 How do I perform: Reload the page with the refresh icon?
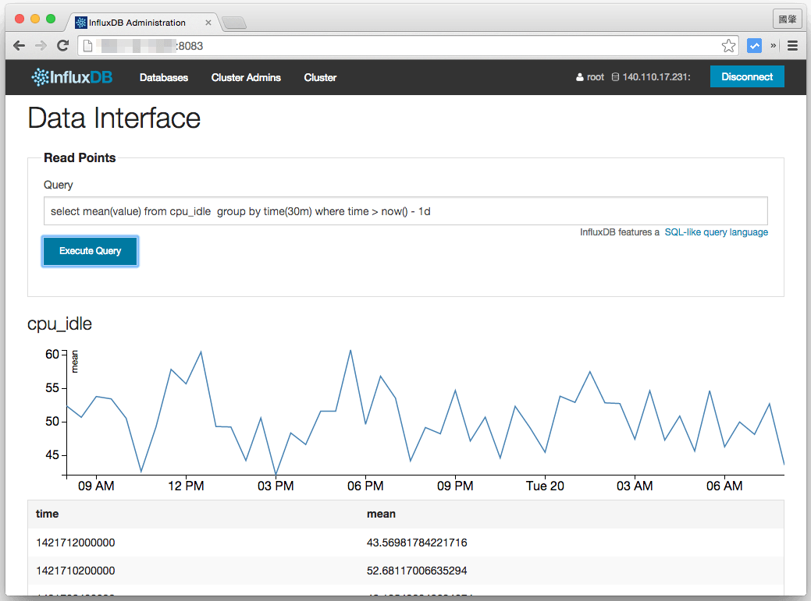point(63,45)
